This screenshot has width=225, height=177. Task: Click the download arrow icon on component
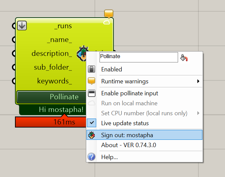click(x=22, y=26)
